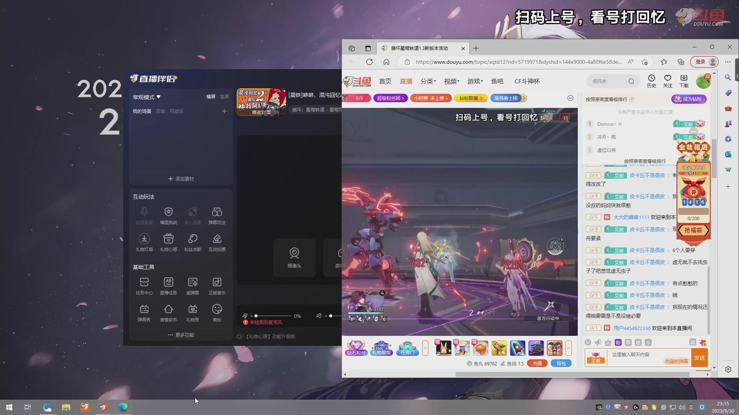
Task: Click the 发送 send button
Action: (x=699, y=358)
